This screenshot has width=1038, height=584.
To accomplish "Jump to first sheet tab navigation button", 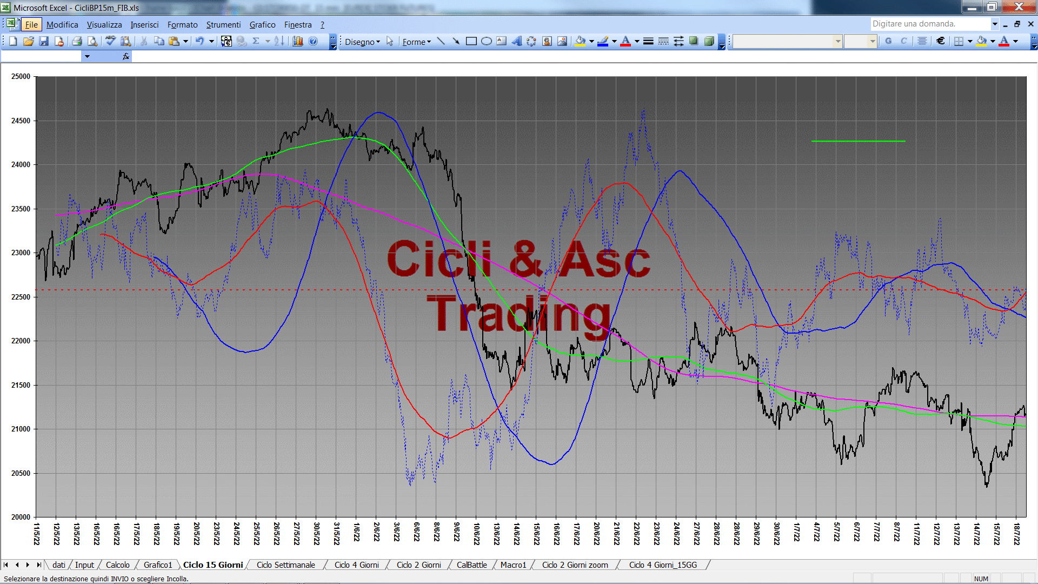I will 6,565.
